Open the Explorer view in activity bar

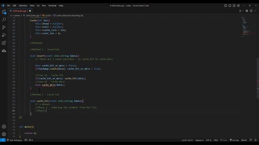pyautogui.click(x=4, y=12)
